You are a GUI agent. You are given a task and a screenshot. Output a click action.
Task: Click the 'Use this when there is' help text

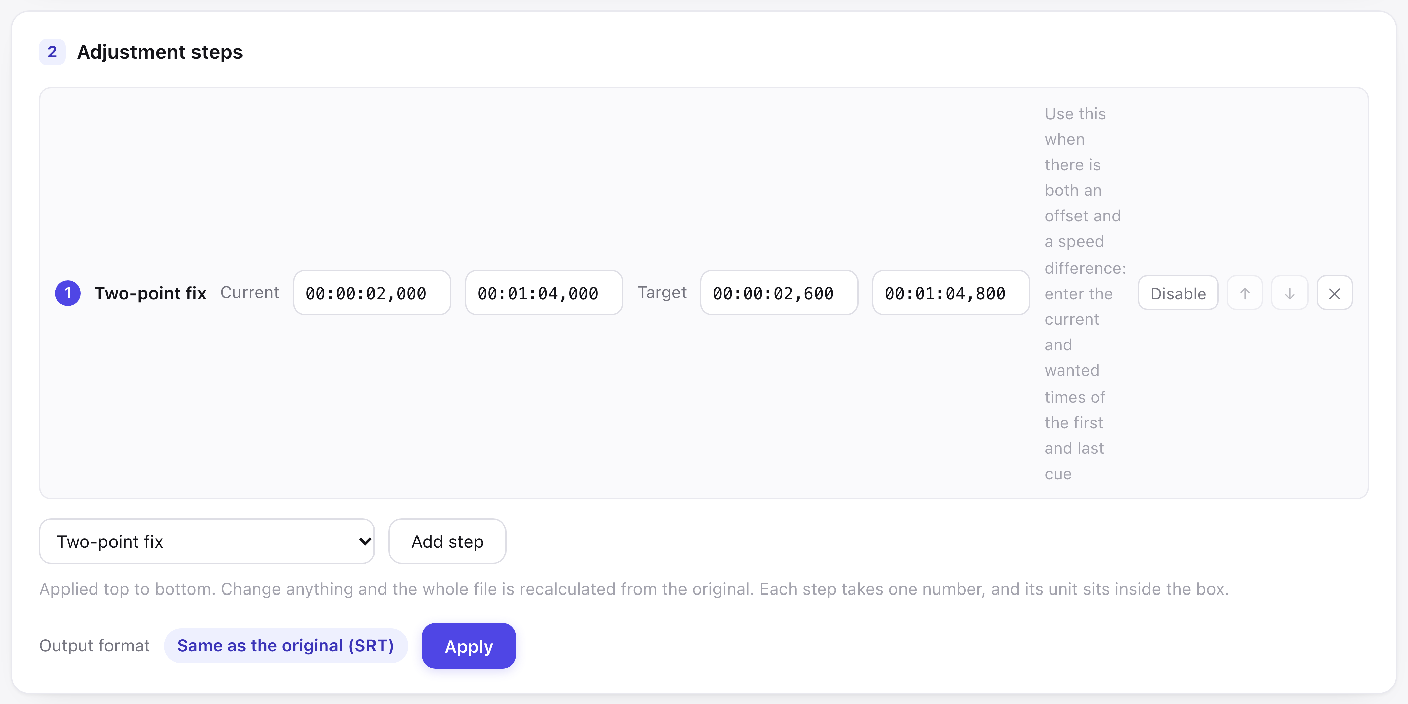1085,294
